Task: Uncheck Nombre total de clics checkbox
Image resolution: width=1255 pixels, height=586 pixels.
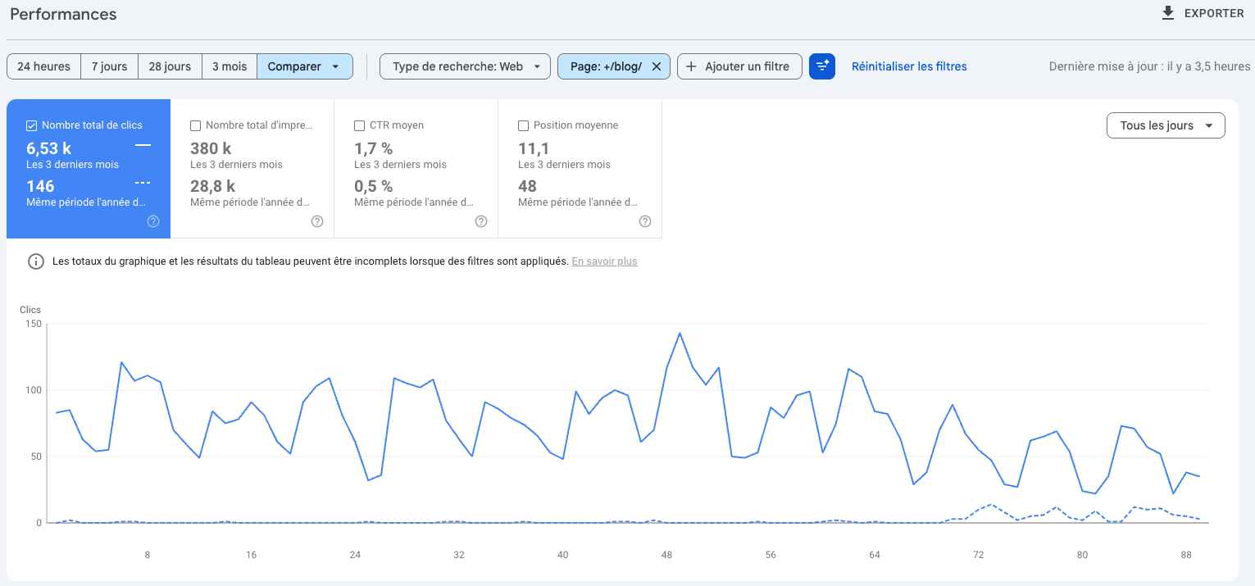Action: pos(32,125)
